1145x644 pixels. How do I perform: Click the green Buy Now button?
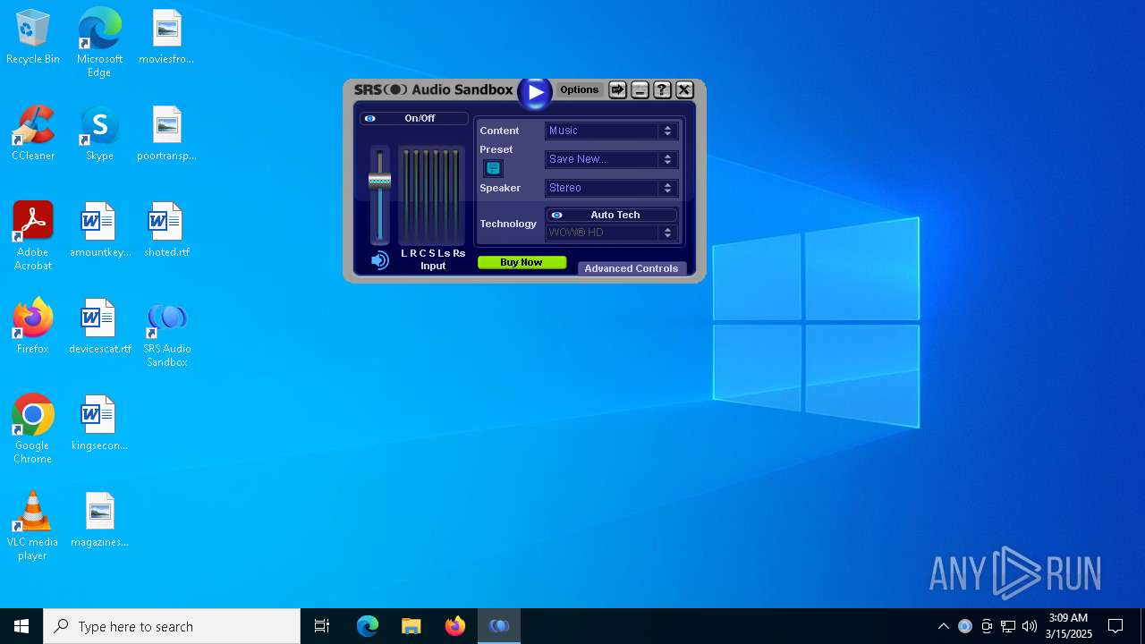(522, 263)
